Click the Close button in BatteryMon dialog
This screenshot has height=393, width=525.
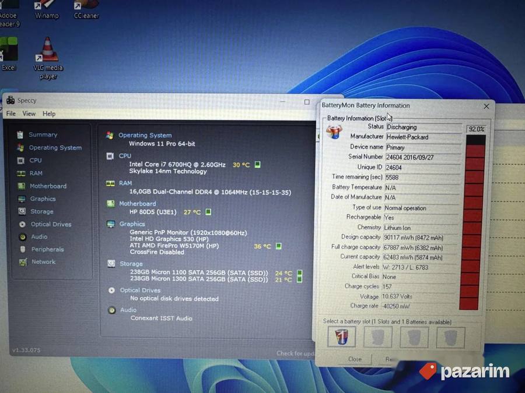(x=355, y=359)
